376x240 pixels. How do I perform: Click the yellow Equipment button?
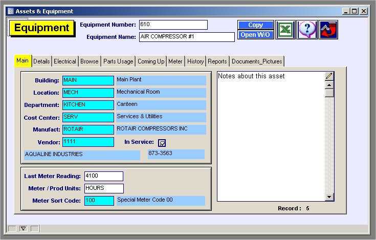coord(42,28)
